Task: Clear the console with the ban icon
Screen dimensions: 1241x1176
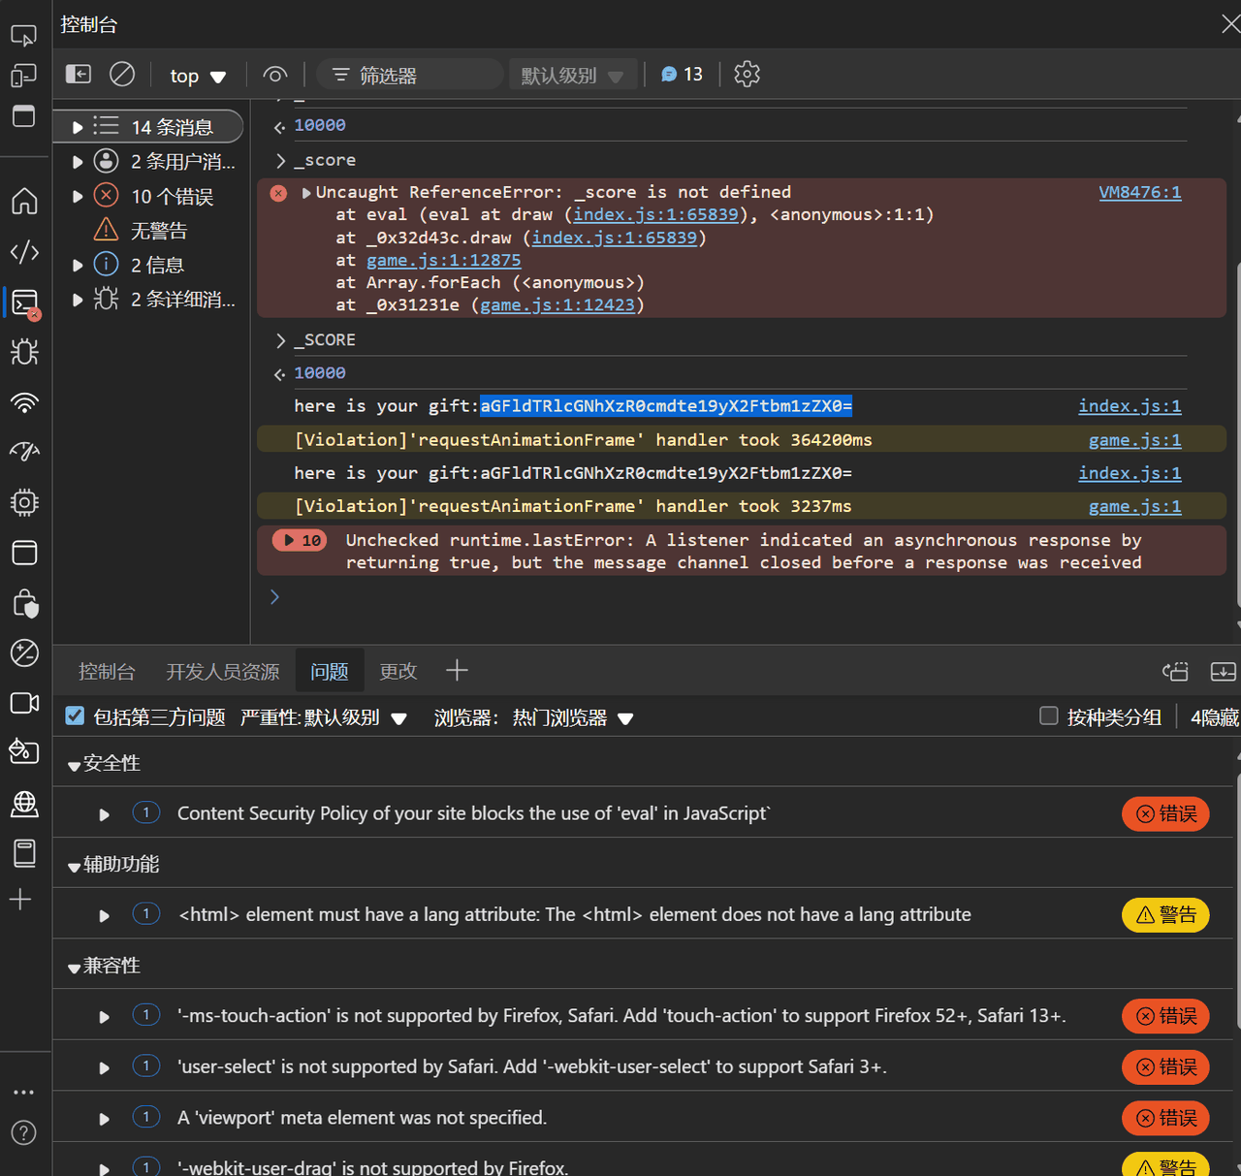Action: tap(122, 74)
